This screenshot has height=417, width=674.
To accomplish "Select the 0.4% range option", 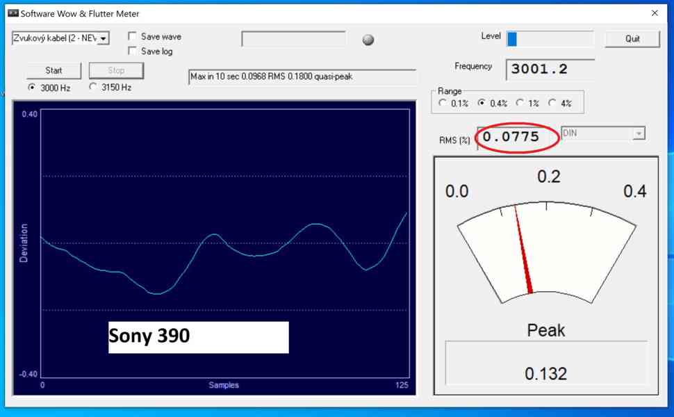I will 482,103.
